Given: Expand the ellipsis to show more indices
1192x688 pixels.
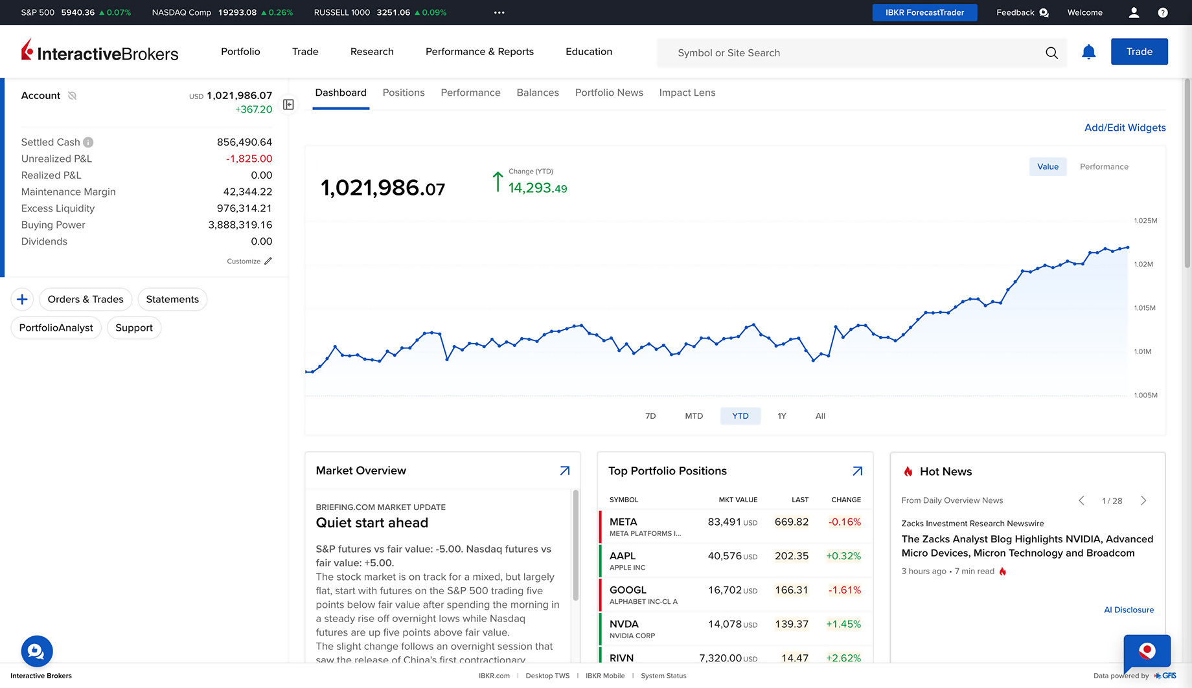Looking at the screenshot, I should pyautogui.click(x=499, y=12).
